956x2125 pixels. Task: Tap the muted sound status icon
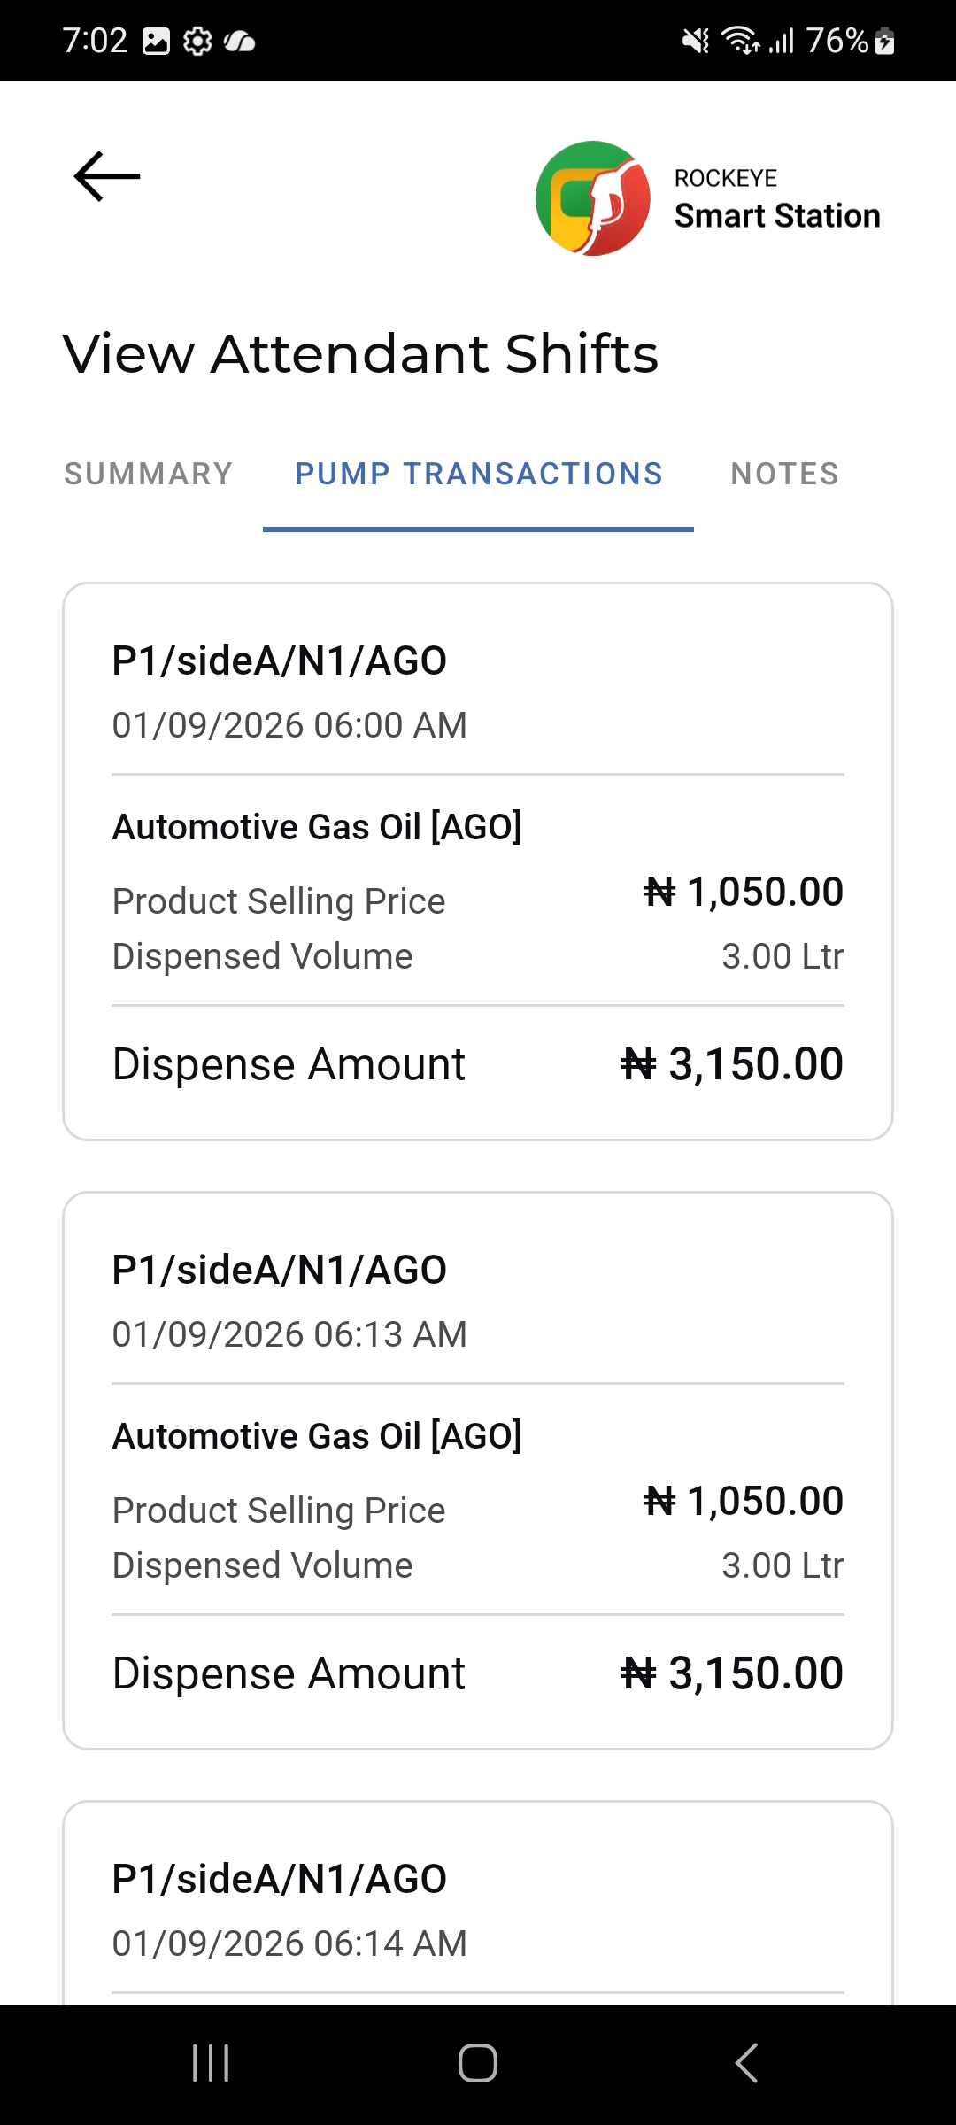(696, 41)
